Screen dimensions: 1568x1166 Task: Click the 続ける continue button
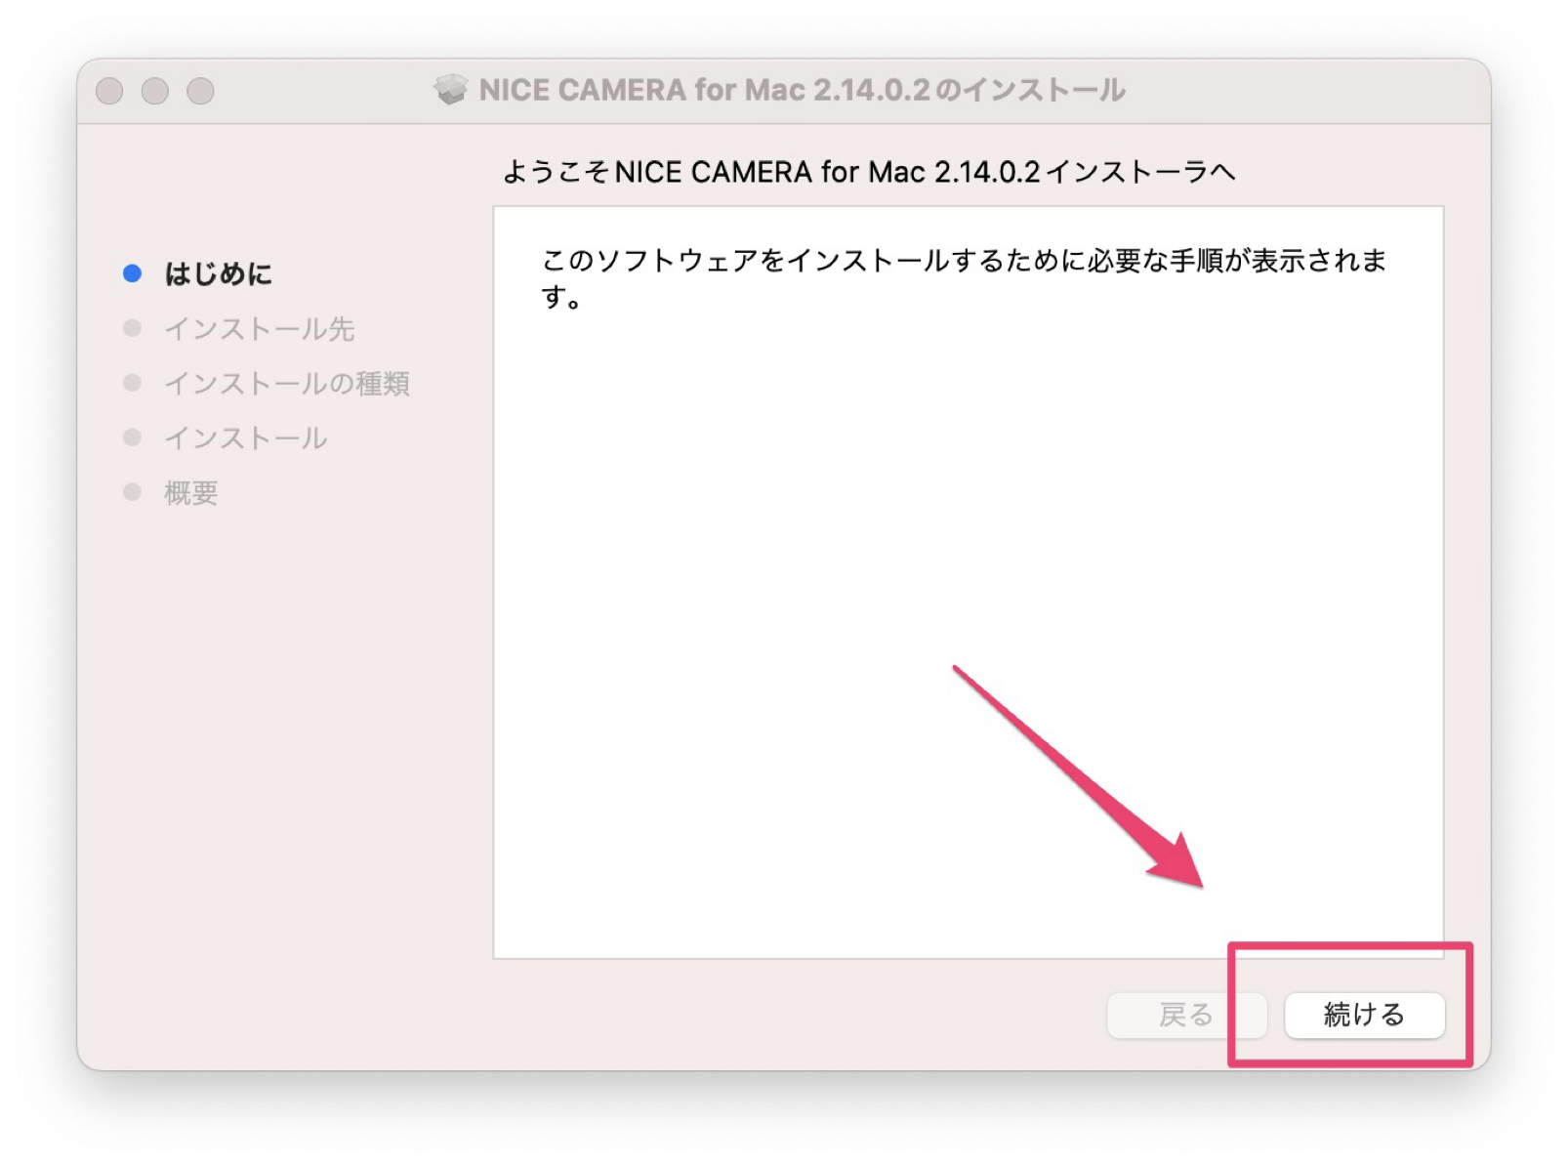pyautogui.click(x=1364, y=1015)
